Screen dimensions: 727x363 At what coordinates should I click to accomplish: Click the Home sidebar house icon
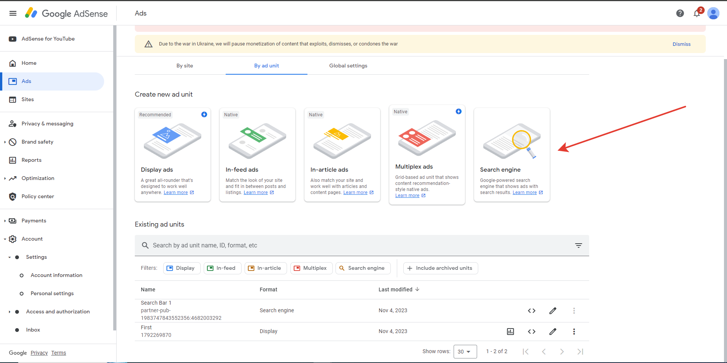click(x=12, y=63)
